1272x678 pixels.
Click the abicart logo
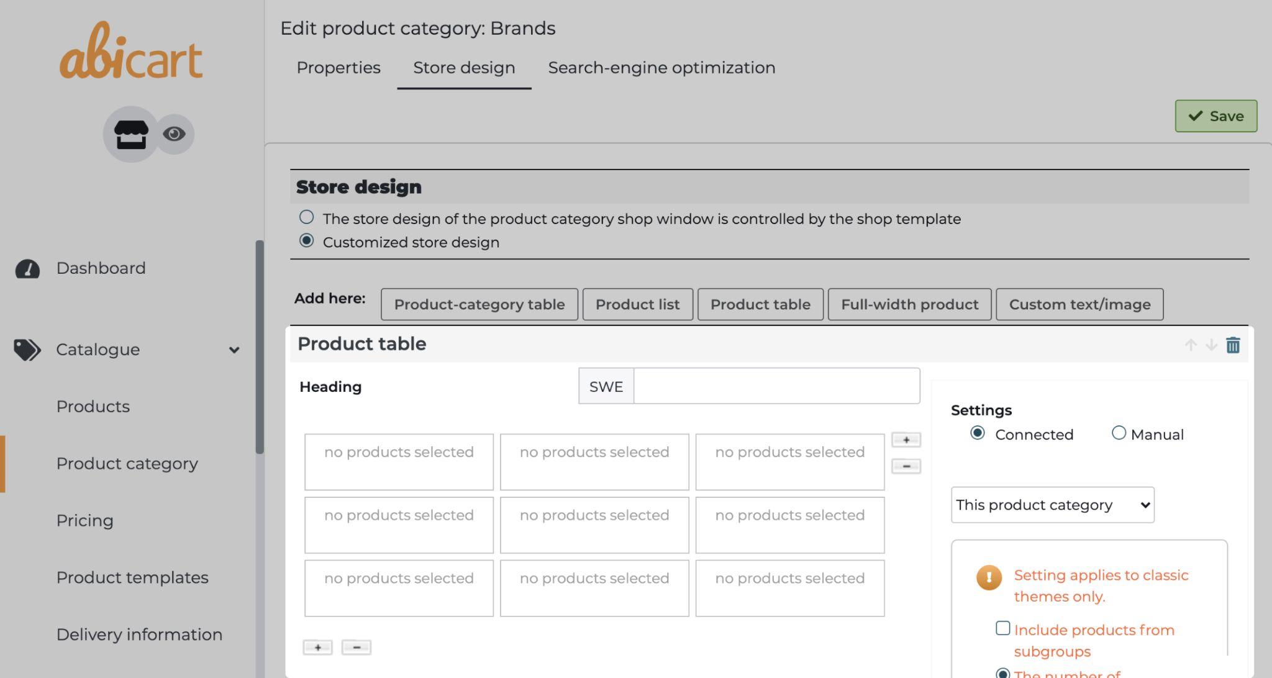coord(131,52)
